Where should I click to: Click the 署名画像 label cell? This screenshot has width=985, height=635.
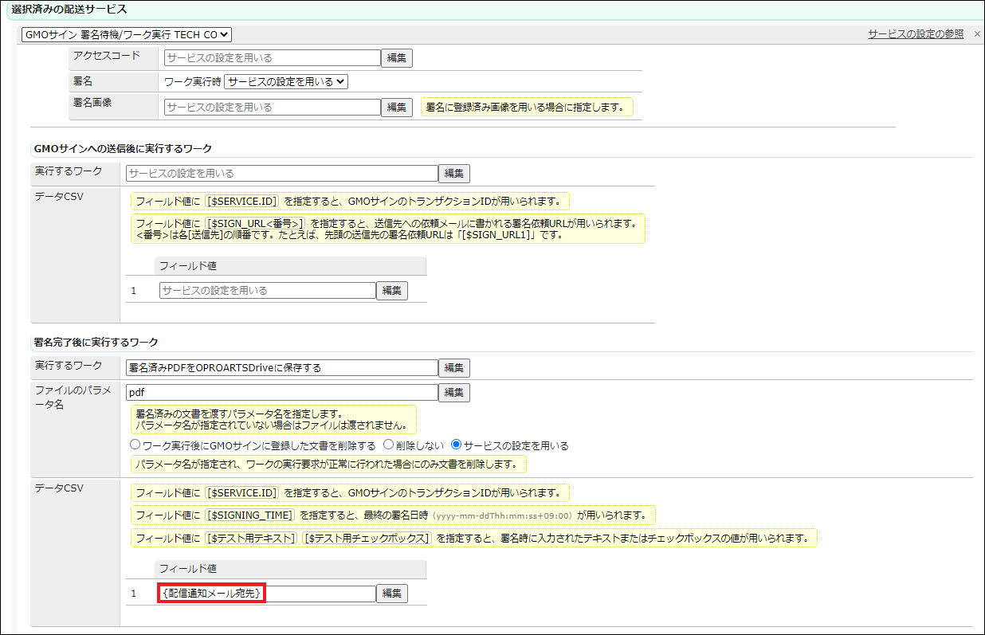coord(112,107)
